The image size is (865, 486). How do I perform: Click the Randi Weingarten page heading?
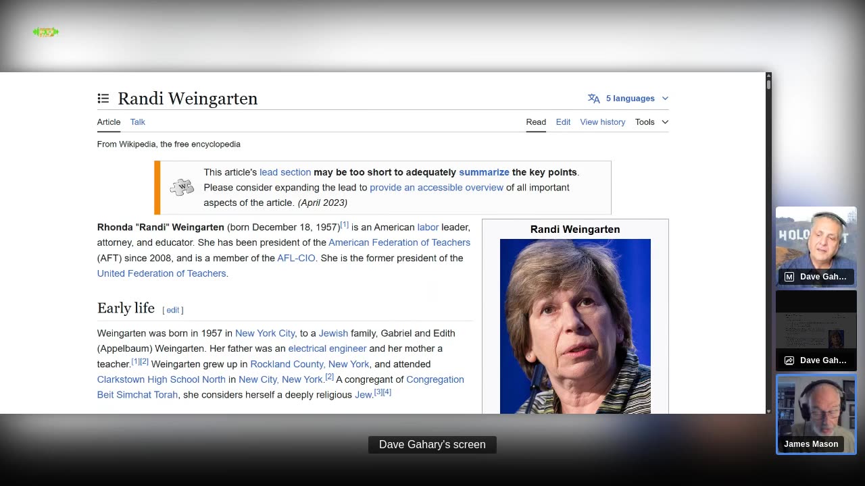[x=188, y=99]
